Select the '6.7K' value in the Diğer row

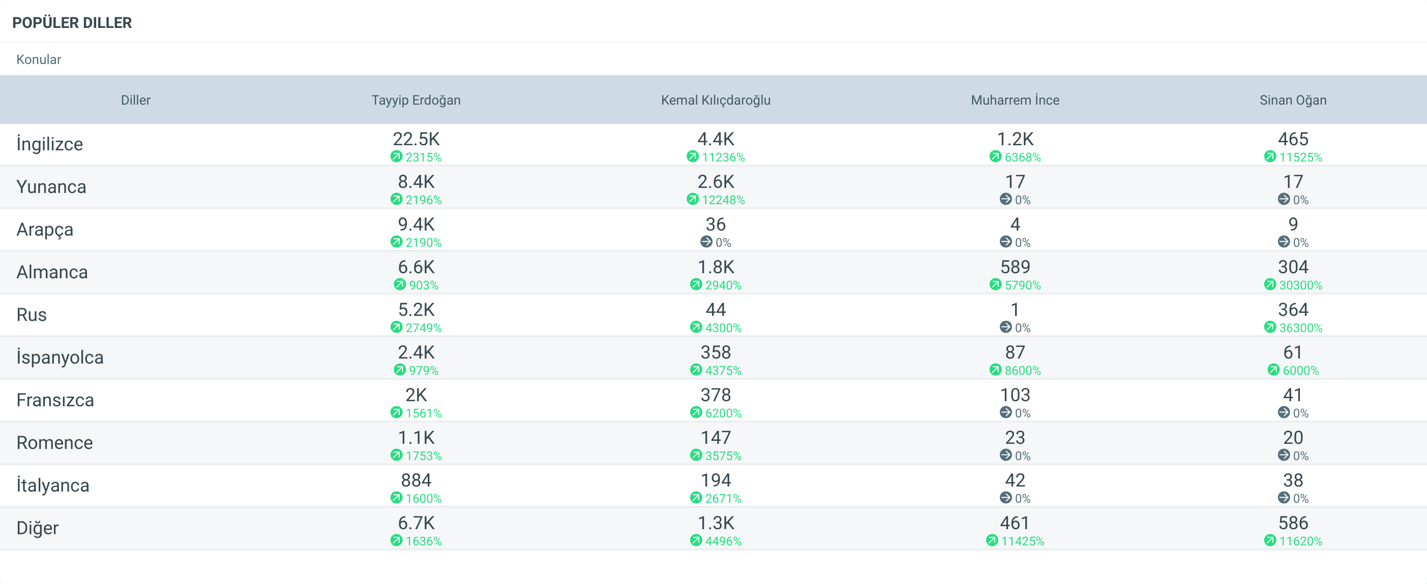coord(416,523)
